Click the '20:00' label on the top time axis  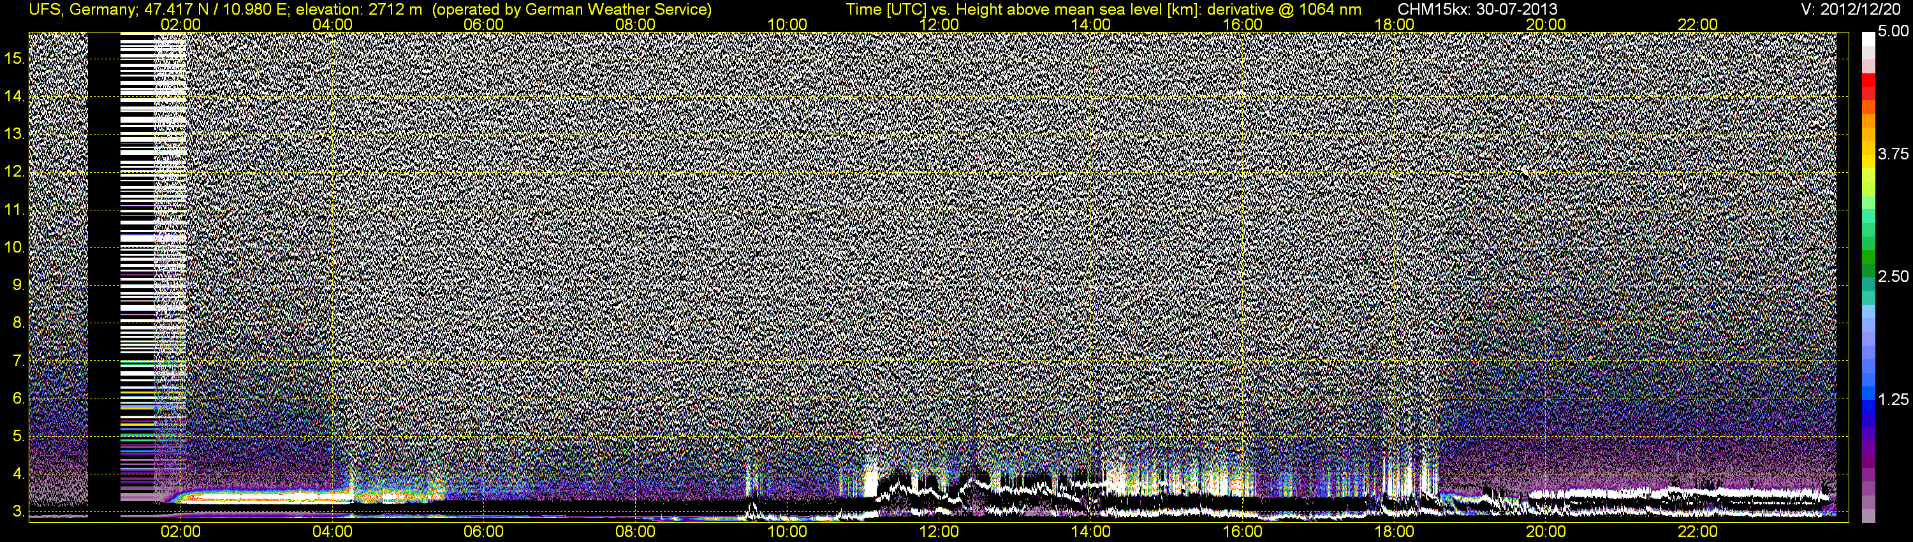click(x=1546, y=24)
